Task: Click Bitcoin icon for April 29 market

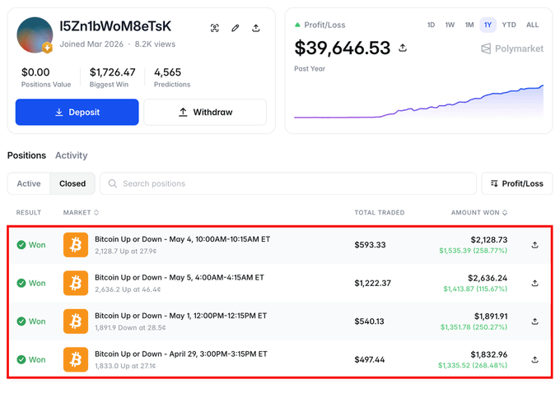Action: [76, 359]
